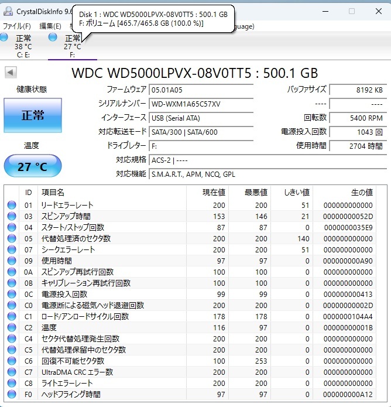
Task: Click status orb for C0 電源断による磁気ヘッド退避回数
Action: pyautogui.click(x=12, y=305)
